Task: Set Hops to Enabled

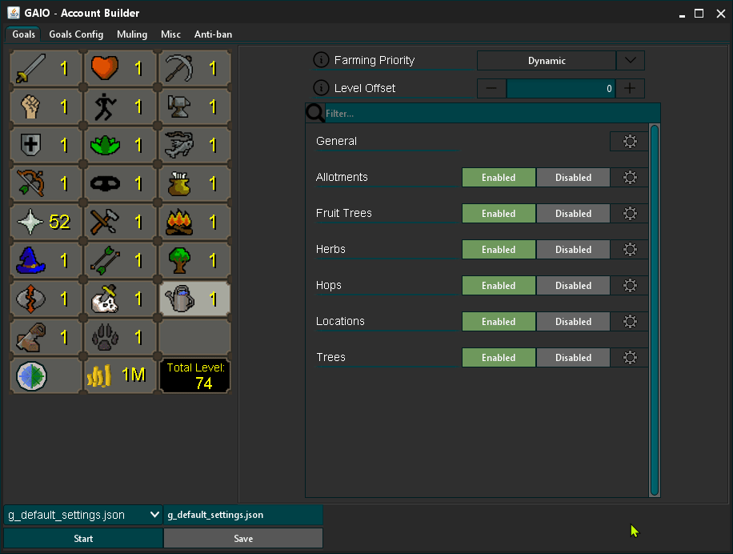Action: pyautogui.click(x=499, y=285)
